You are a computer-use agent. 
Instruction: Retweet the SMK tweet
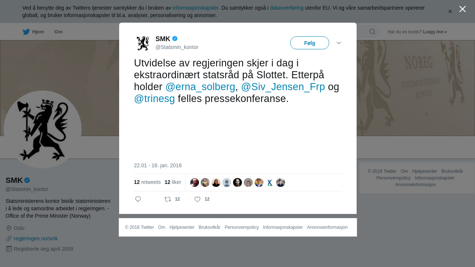tap(168, 199)
